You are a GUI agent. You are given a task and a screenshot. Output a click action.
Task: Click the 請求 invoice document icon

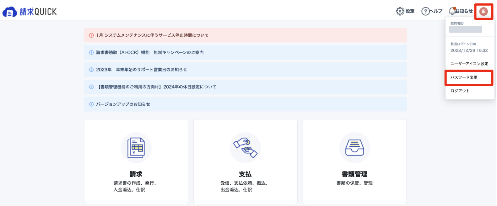[x=136, y=148]
